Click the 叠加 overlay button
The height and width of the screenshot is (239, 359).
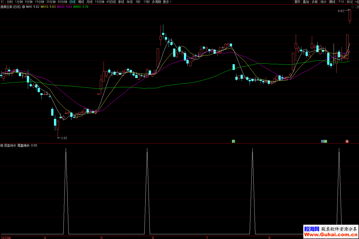coord(306,2)
